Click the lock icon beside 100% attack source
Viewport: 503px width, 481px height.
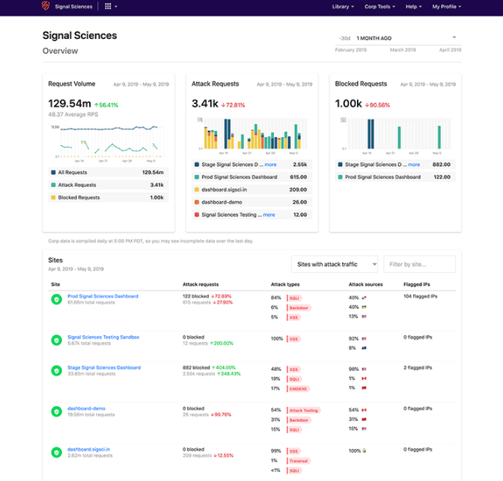pyautogui.click(x=364, y=450)
